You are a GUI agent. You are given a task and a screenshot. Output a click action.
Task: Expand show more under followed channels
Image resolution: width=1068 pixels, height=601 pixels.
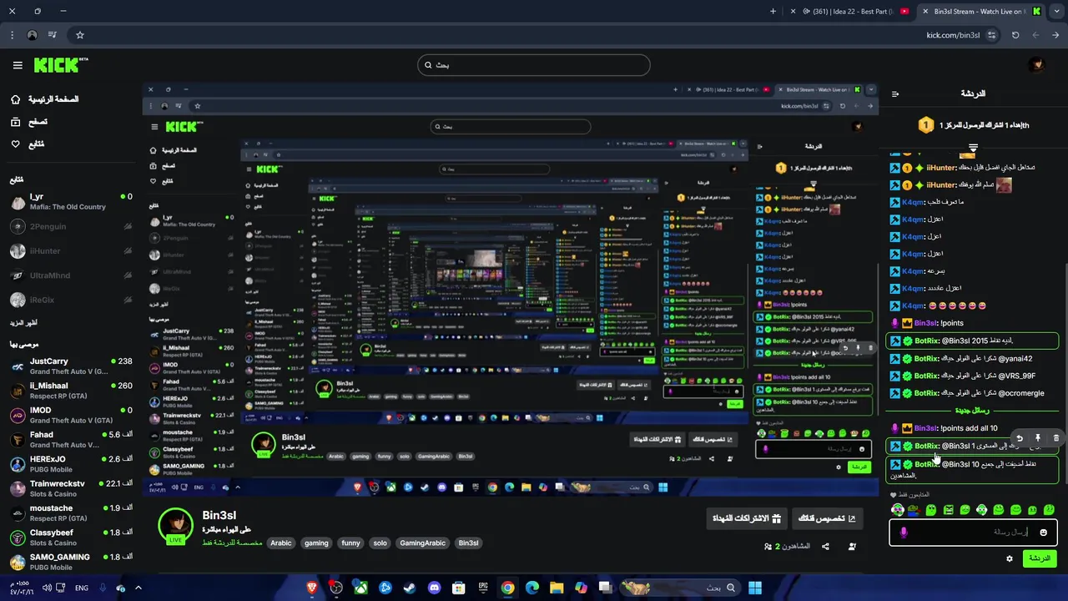pos(23,322)
